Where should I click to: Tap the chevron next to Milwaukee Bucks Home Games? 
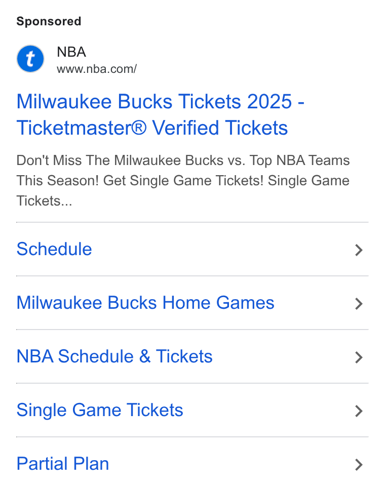[359, 304]
